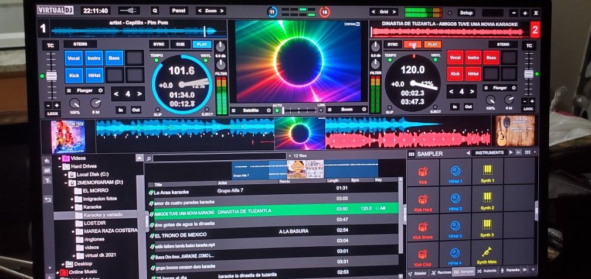Trigger the HiHat 4 sampler pad
The height and width of the screenshot is (279, 591).
(x=456, y=255)
